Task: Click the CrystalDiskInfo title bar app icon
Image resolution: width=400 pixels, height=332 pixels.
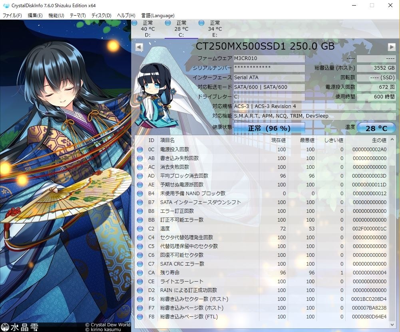Action: [x=6, y=5]
